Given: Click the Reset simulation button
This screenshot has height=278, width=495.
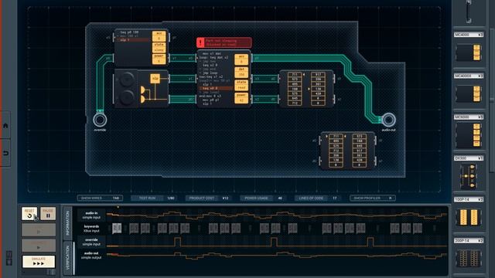Looking at the screenshot, I should [29, 214].
